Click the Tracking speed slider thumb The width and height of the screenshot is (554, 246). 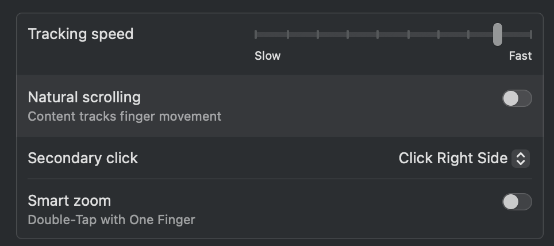pyautogui.click(x=498, y=34)
